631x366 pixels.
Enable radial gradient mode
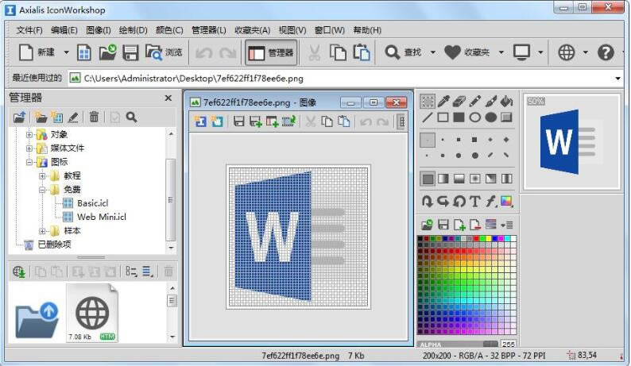coord(475,179)
